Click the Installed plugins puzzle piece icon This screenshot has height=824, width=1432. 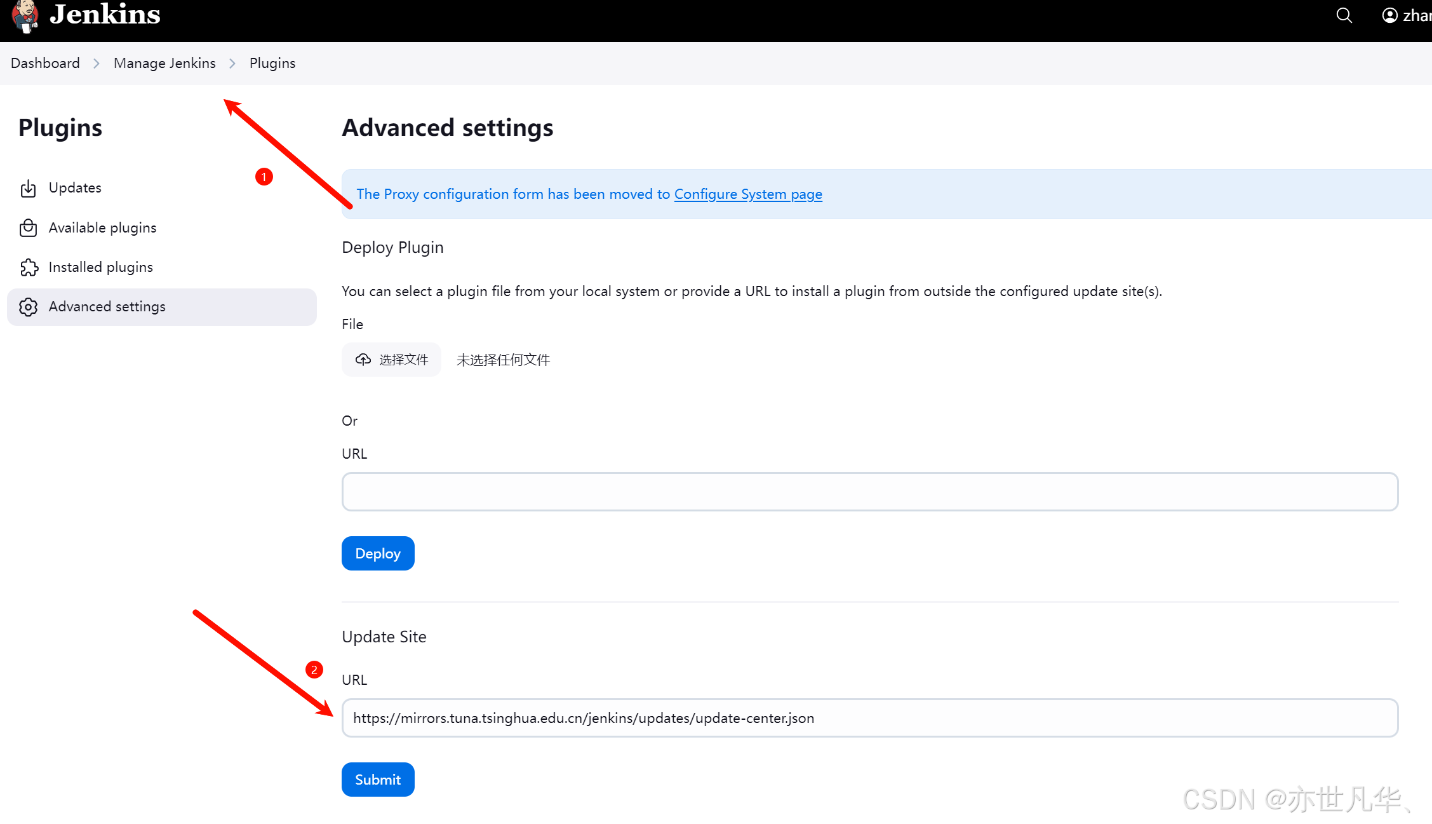point(29,267)
